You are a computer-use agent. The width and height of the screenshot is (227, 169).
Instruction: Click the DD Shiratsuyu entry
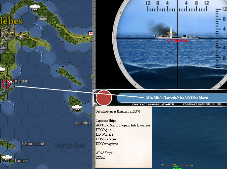[x=106, y=139]
